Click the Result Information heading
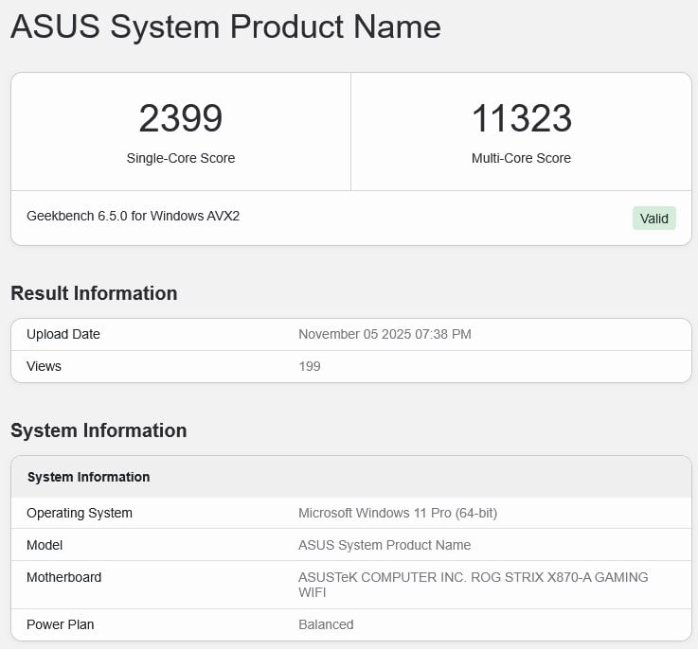The height and width of the screenshot is (649, 698). (94, 293)
